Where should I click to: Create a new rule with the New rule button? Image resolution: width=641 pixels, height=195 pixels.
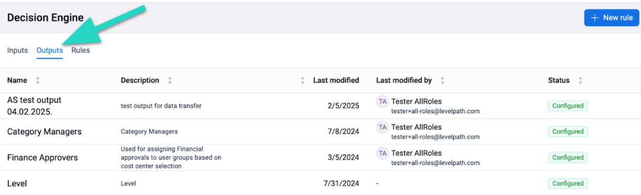[611, 18]
